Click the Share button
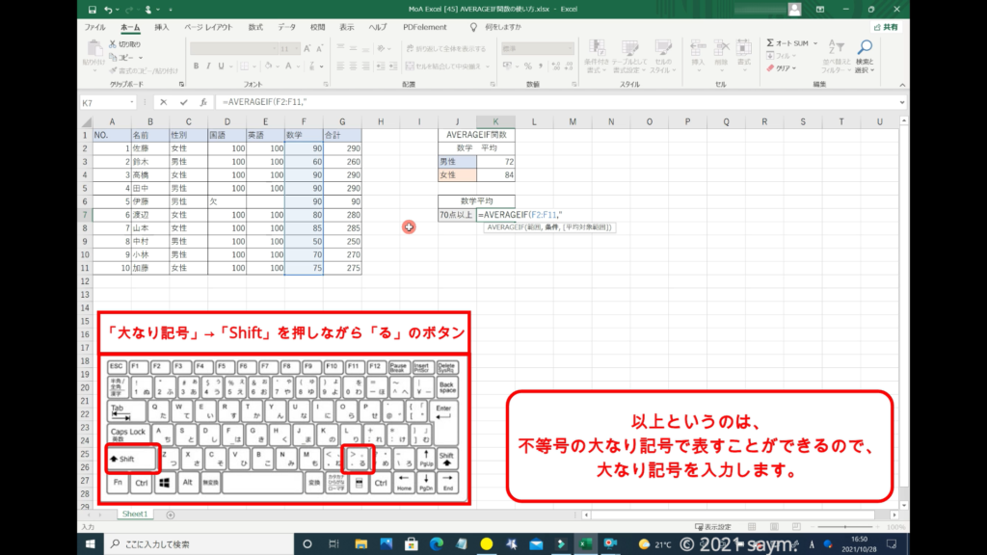The height and width of the screenshot is (555, 987). pyautogui.click(x=885, y=27)
